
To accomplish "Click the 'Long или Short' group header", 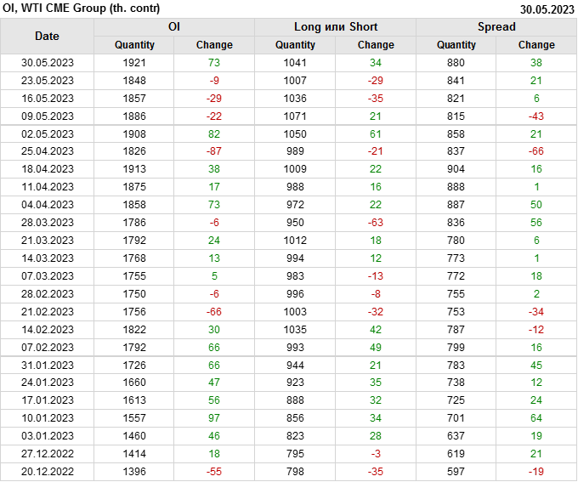I will 335,26.
